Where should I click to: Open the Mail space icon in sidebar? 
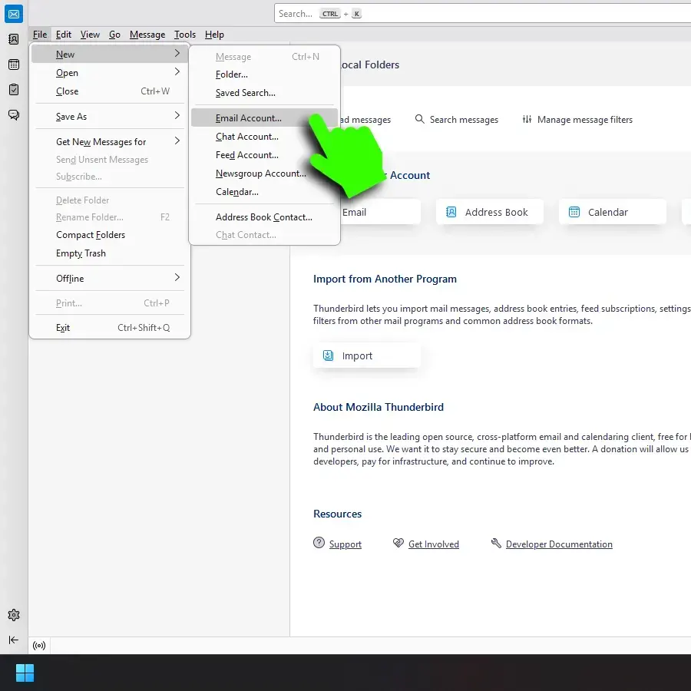tap(14, 14)
